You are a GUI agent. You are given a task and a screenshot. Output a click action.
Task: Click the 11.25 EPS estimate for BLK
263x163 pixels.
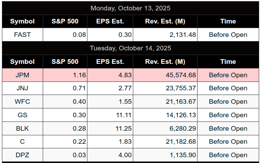tap(124, 129)
